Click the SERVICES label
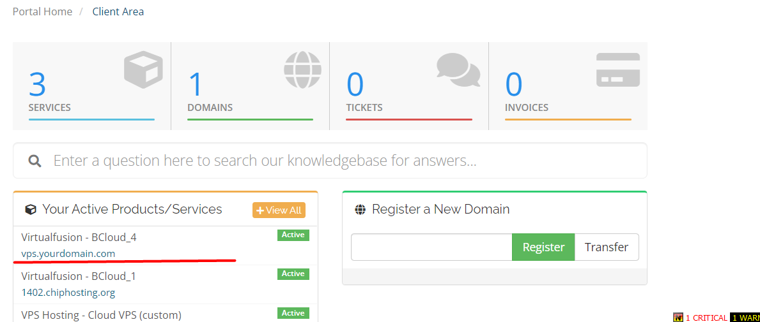The width and height of the screenshot is (760, 322). point(49,107)
